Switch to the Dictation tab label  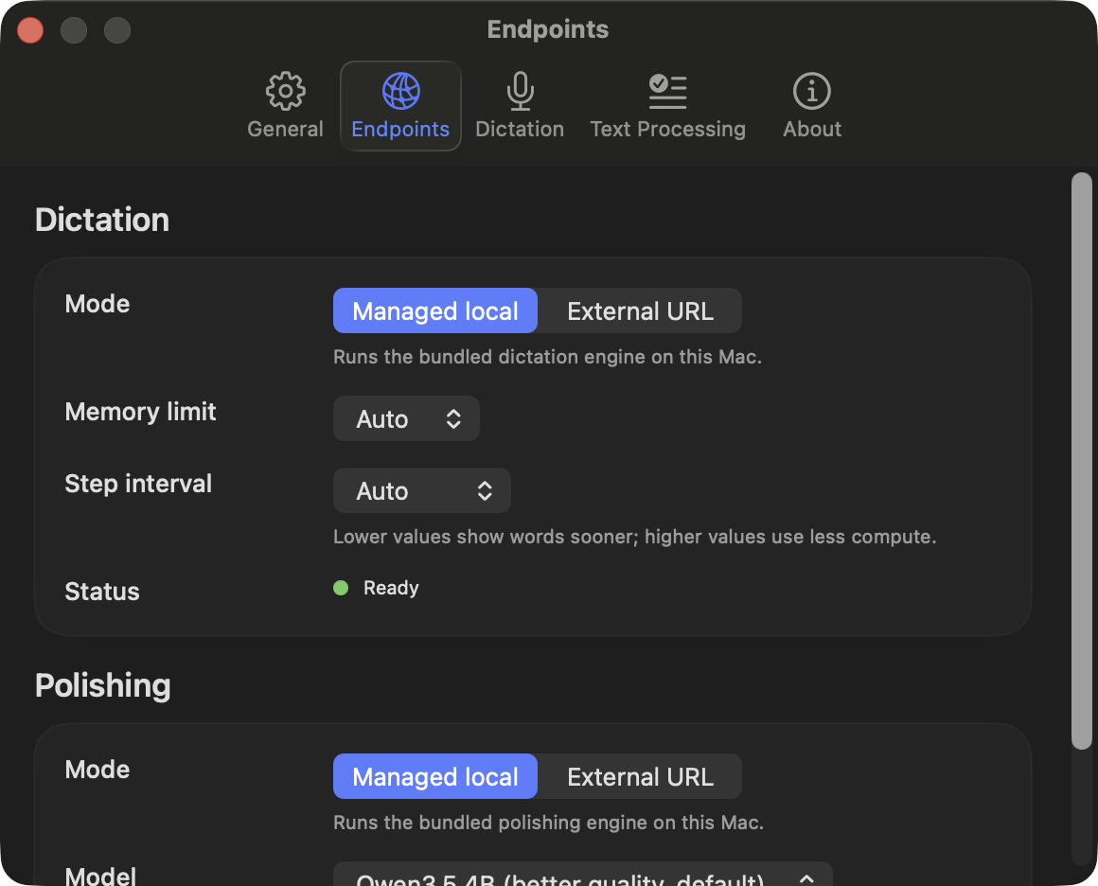(520, 129)
